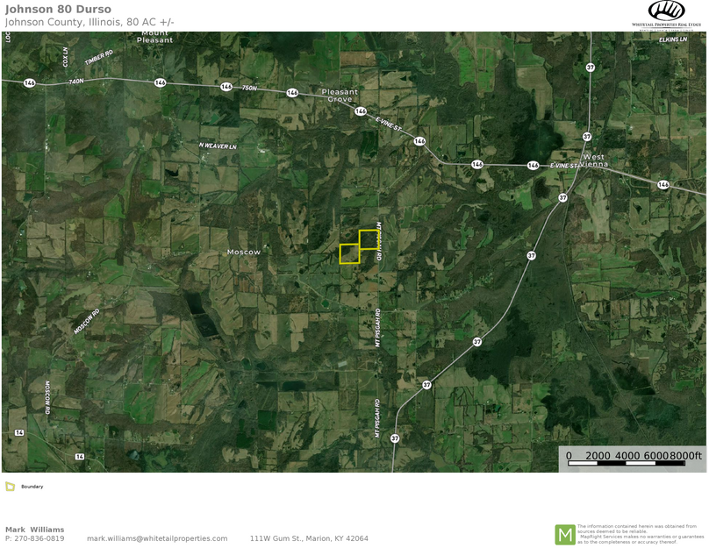The image size is (709, 548).
Task: Select the bottommost Route 37 shield
Action: (395, 438)
